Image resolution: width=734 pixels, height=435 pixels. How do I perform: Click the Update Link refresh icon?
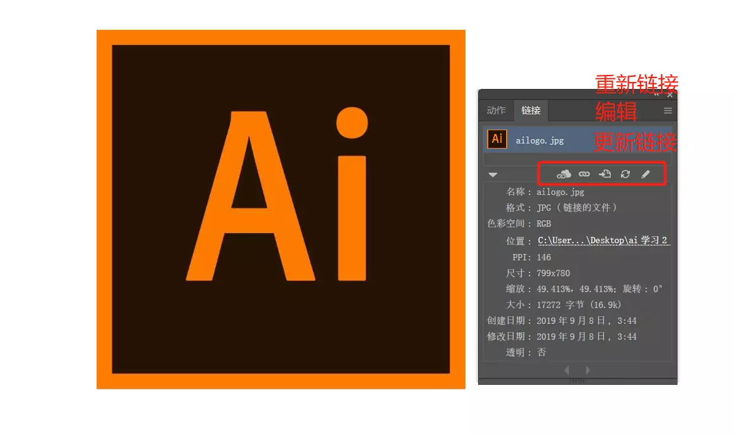(625, 174)
